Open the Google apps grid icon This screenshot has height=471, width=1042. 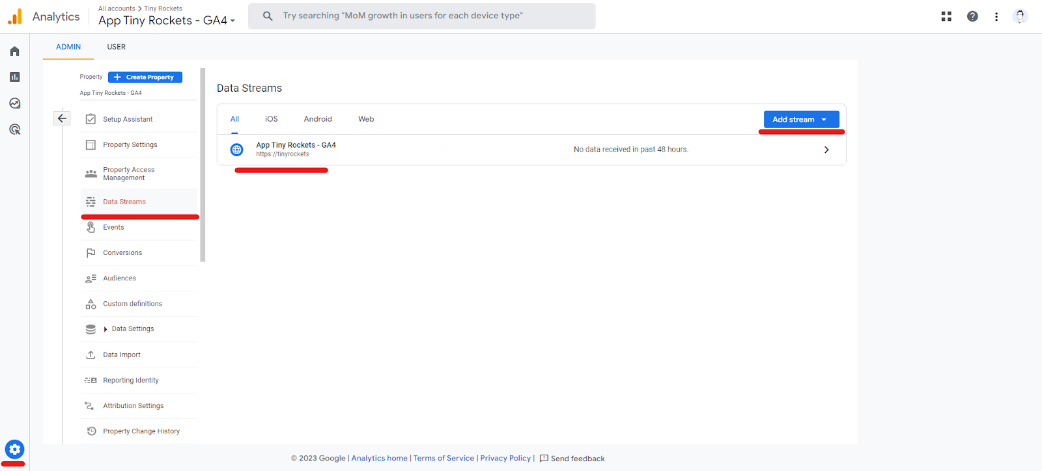click(946, 16)
